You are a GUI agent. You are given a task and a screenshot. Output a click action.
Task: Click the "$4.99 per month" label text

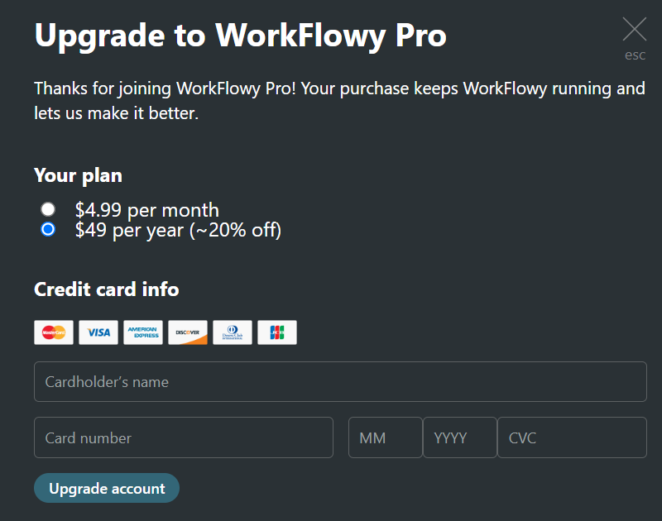tap(146, 209)
